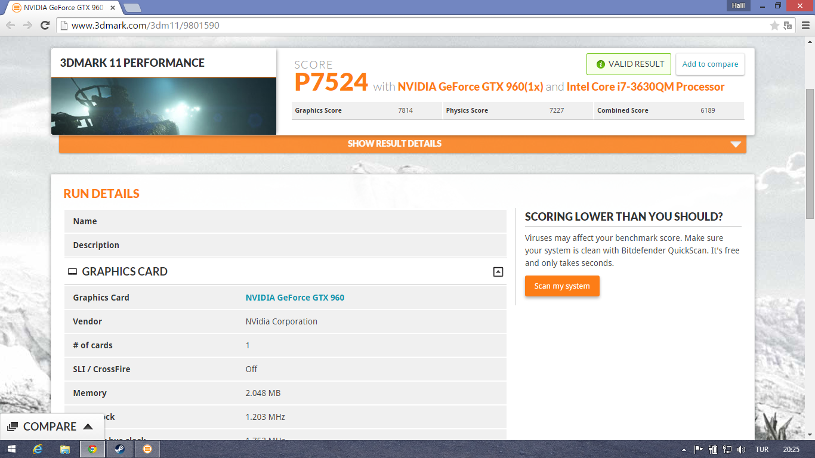The width and height of the screenshot is (815, 458).
Task: Launch Internet Explorer from the taskbar
Action: [x=38, y=449]
